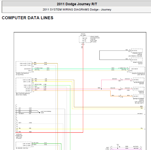This screenshot has width=151, height=150.
Task: Click the C291 connector label
Action: click(x=119, y=81)
